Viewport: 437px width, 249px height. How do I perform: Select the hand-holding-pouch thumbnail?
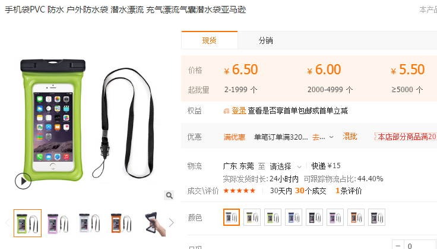[x=155, y=223]
